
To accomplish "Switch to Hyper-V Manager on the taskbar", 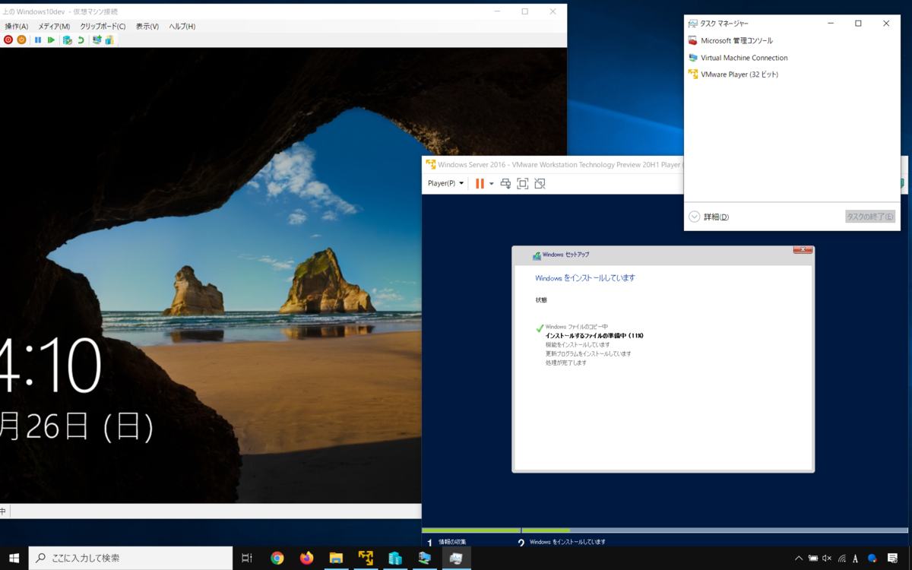I will [x=395, y=558].
